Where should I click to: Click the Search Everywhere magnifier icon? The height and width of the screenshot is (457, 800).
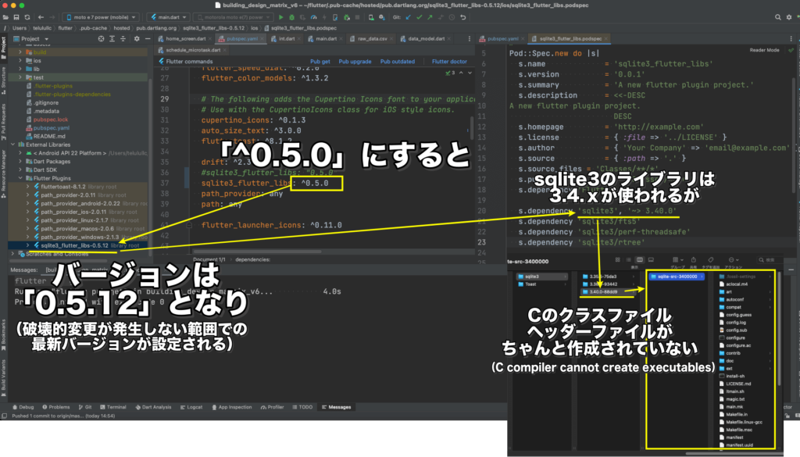(x=778, y=17)
